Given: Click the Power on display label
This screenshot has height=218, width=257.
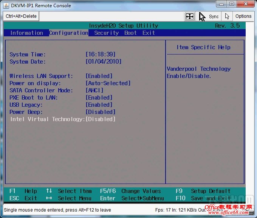Looking at the screenshot, I should (35, 83).
